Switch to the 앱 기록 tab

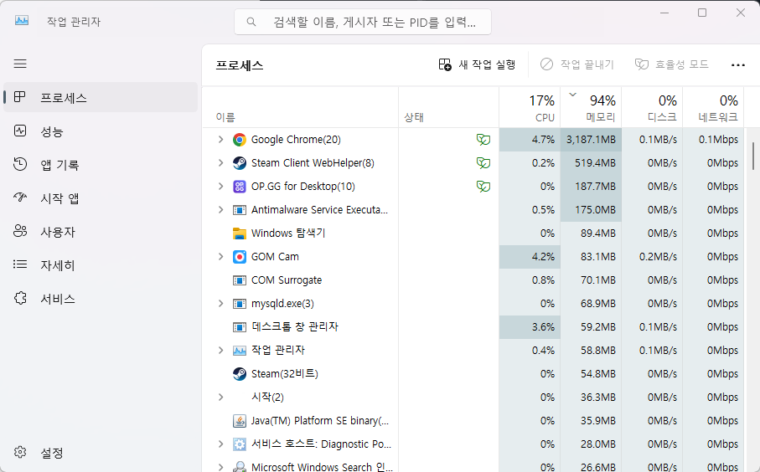pos(101,165)
